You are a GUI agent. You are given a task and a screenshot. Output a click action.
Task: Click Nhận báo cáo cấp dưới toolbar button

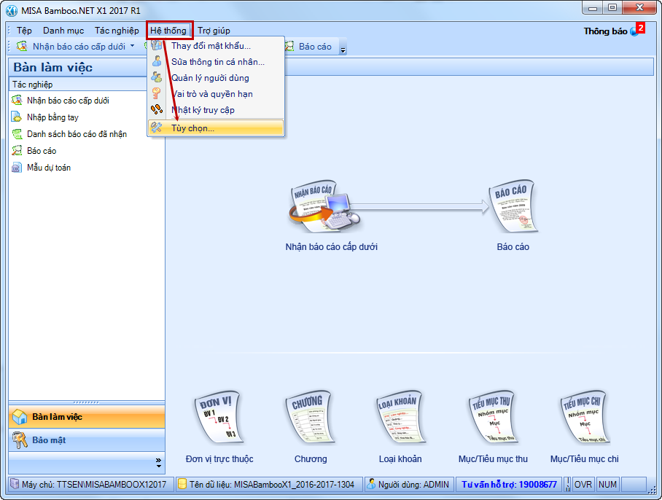[71, 47]
